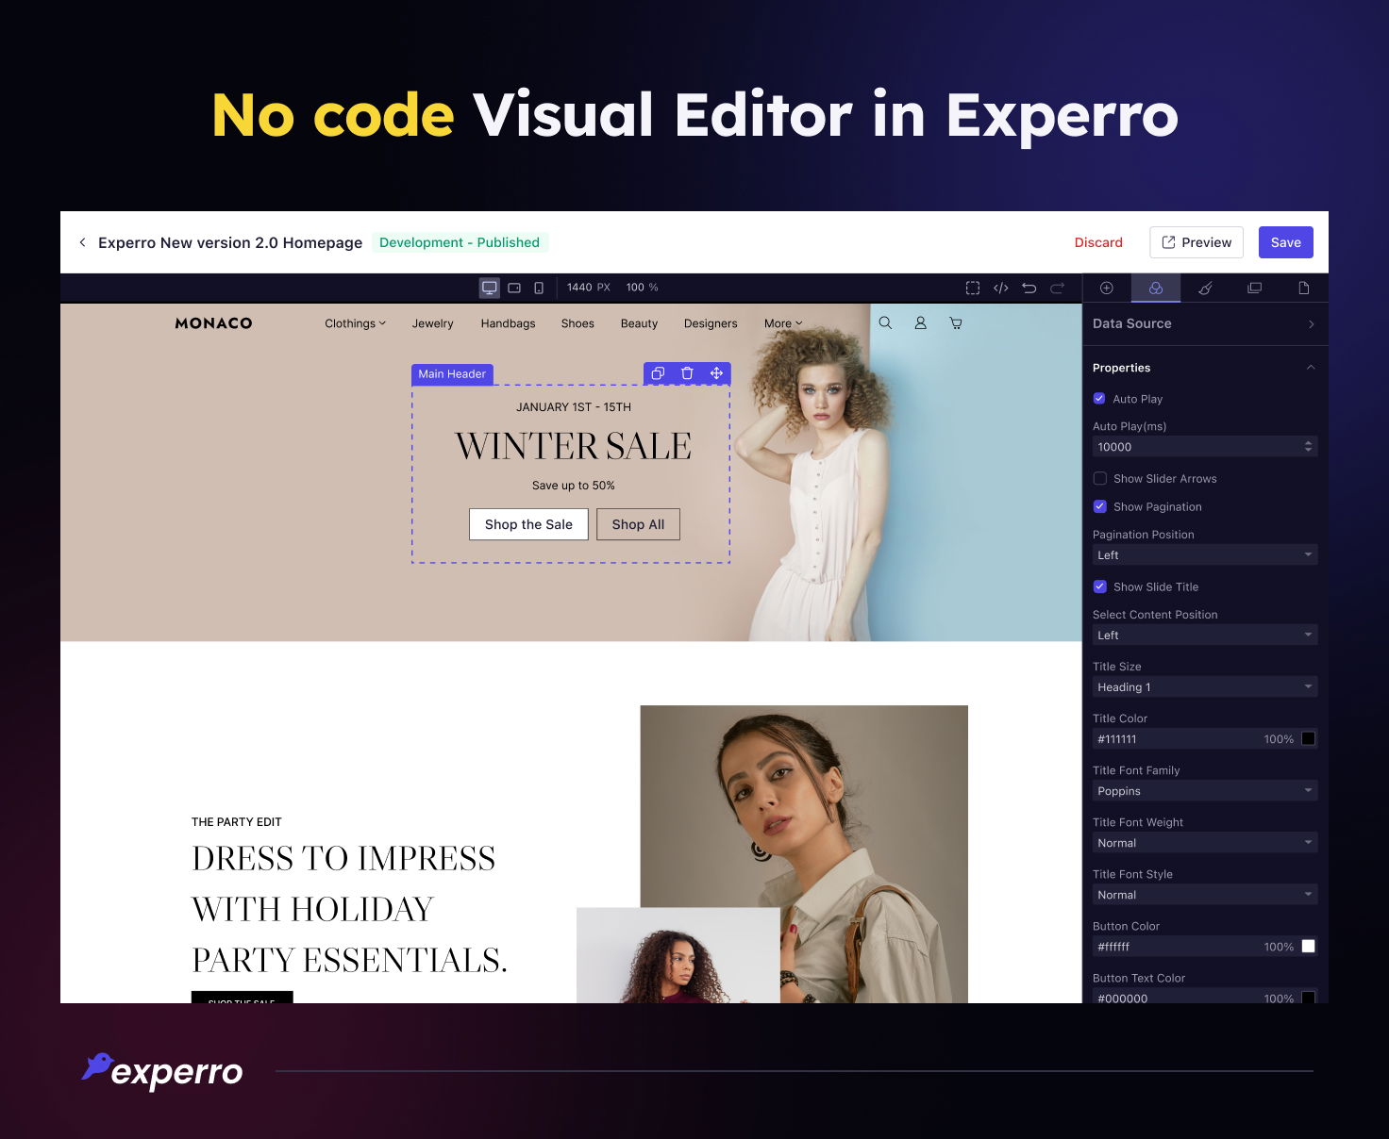This screenshot has width=1389, height=1139.
Task: Duplicate the Main Header block
Action: pyautogui.click(x=659, y=373)
